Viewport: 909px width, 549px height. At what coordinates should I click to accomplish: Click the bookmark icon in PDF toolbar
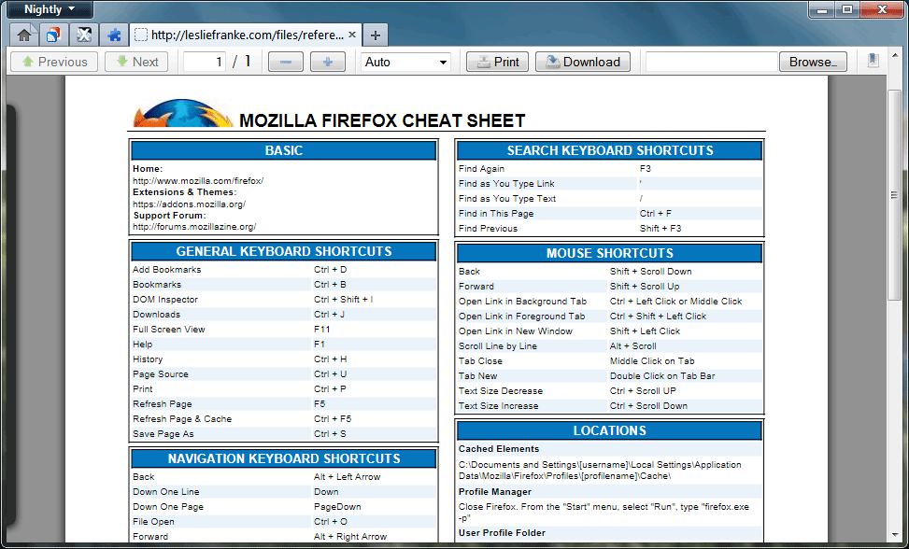[873, 61]
